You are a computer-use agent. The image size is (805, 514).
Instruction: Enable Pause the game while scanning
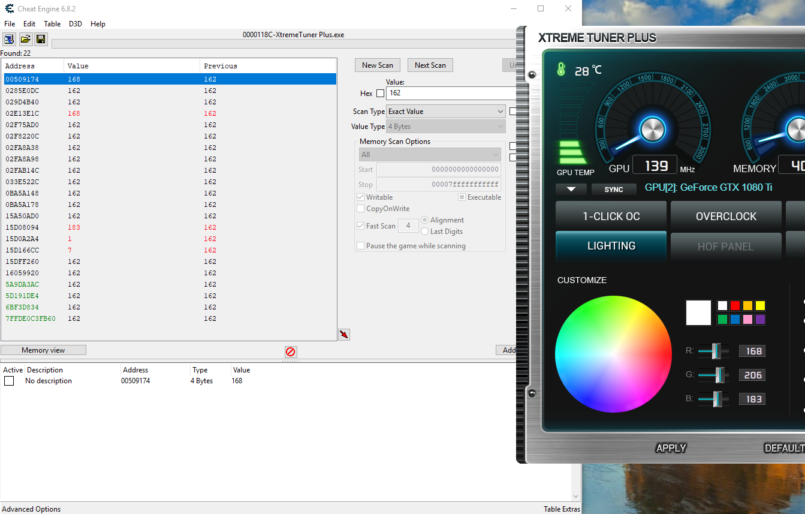(x=360, y=246)
